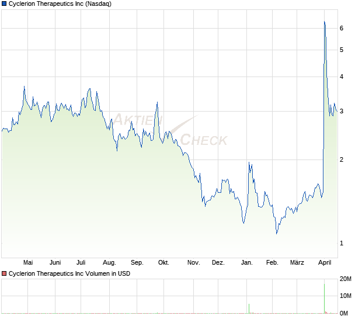Screen dimensions: 362x319
Task: Click the price axis value 5
Action: 342,50
